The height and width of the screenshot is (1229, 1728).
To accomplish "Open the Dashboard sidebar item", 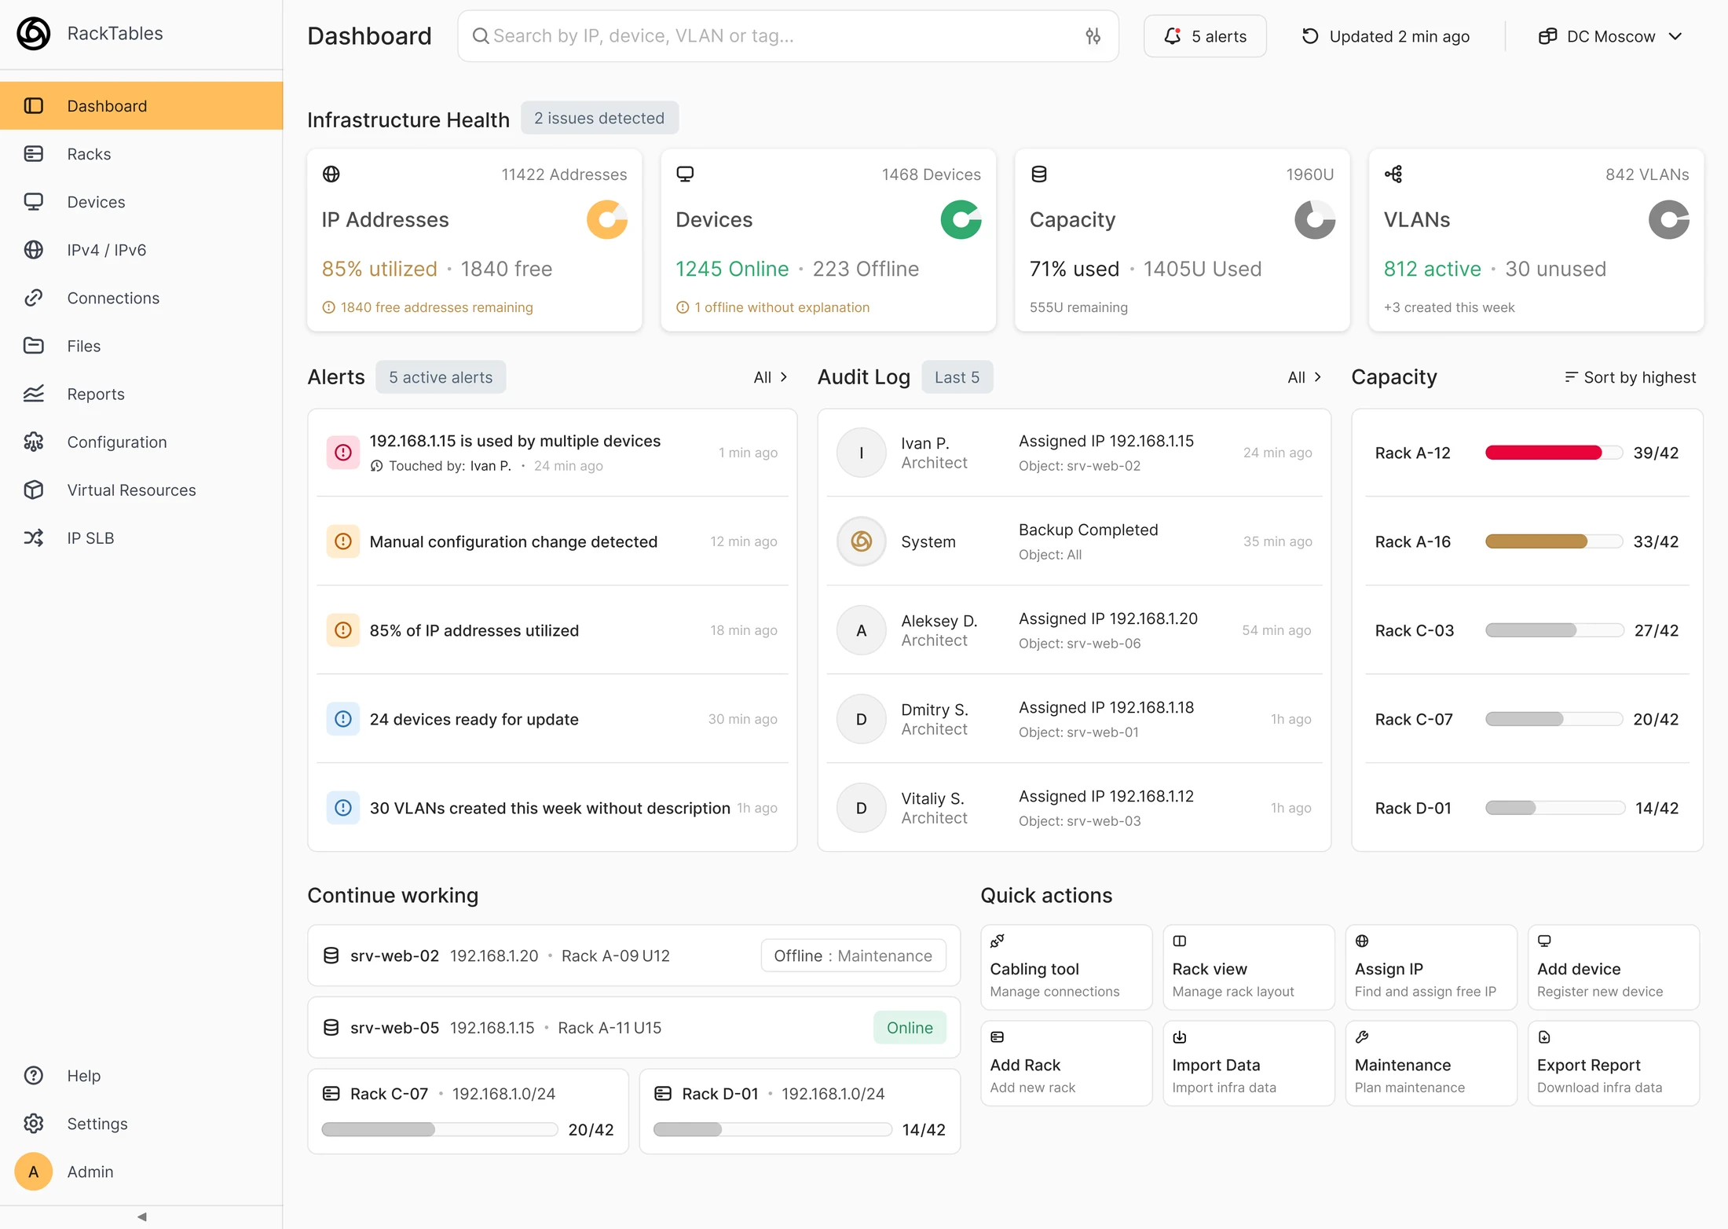I will tap(141, 105).
